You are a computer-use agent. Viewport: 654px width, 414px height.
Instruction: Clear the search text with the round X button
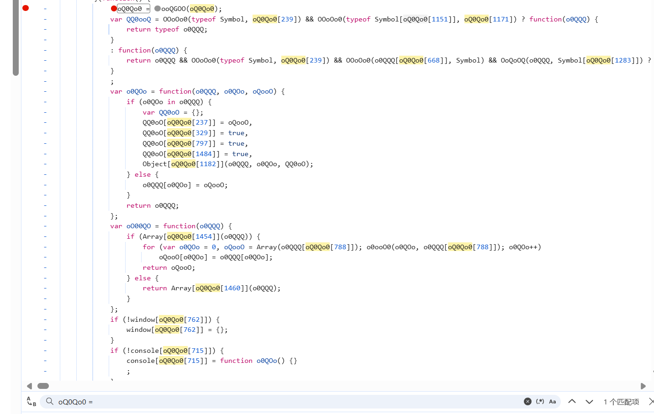[527, 401]
